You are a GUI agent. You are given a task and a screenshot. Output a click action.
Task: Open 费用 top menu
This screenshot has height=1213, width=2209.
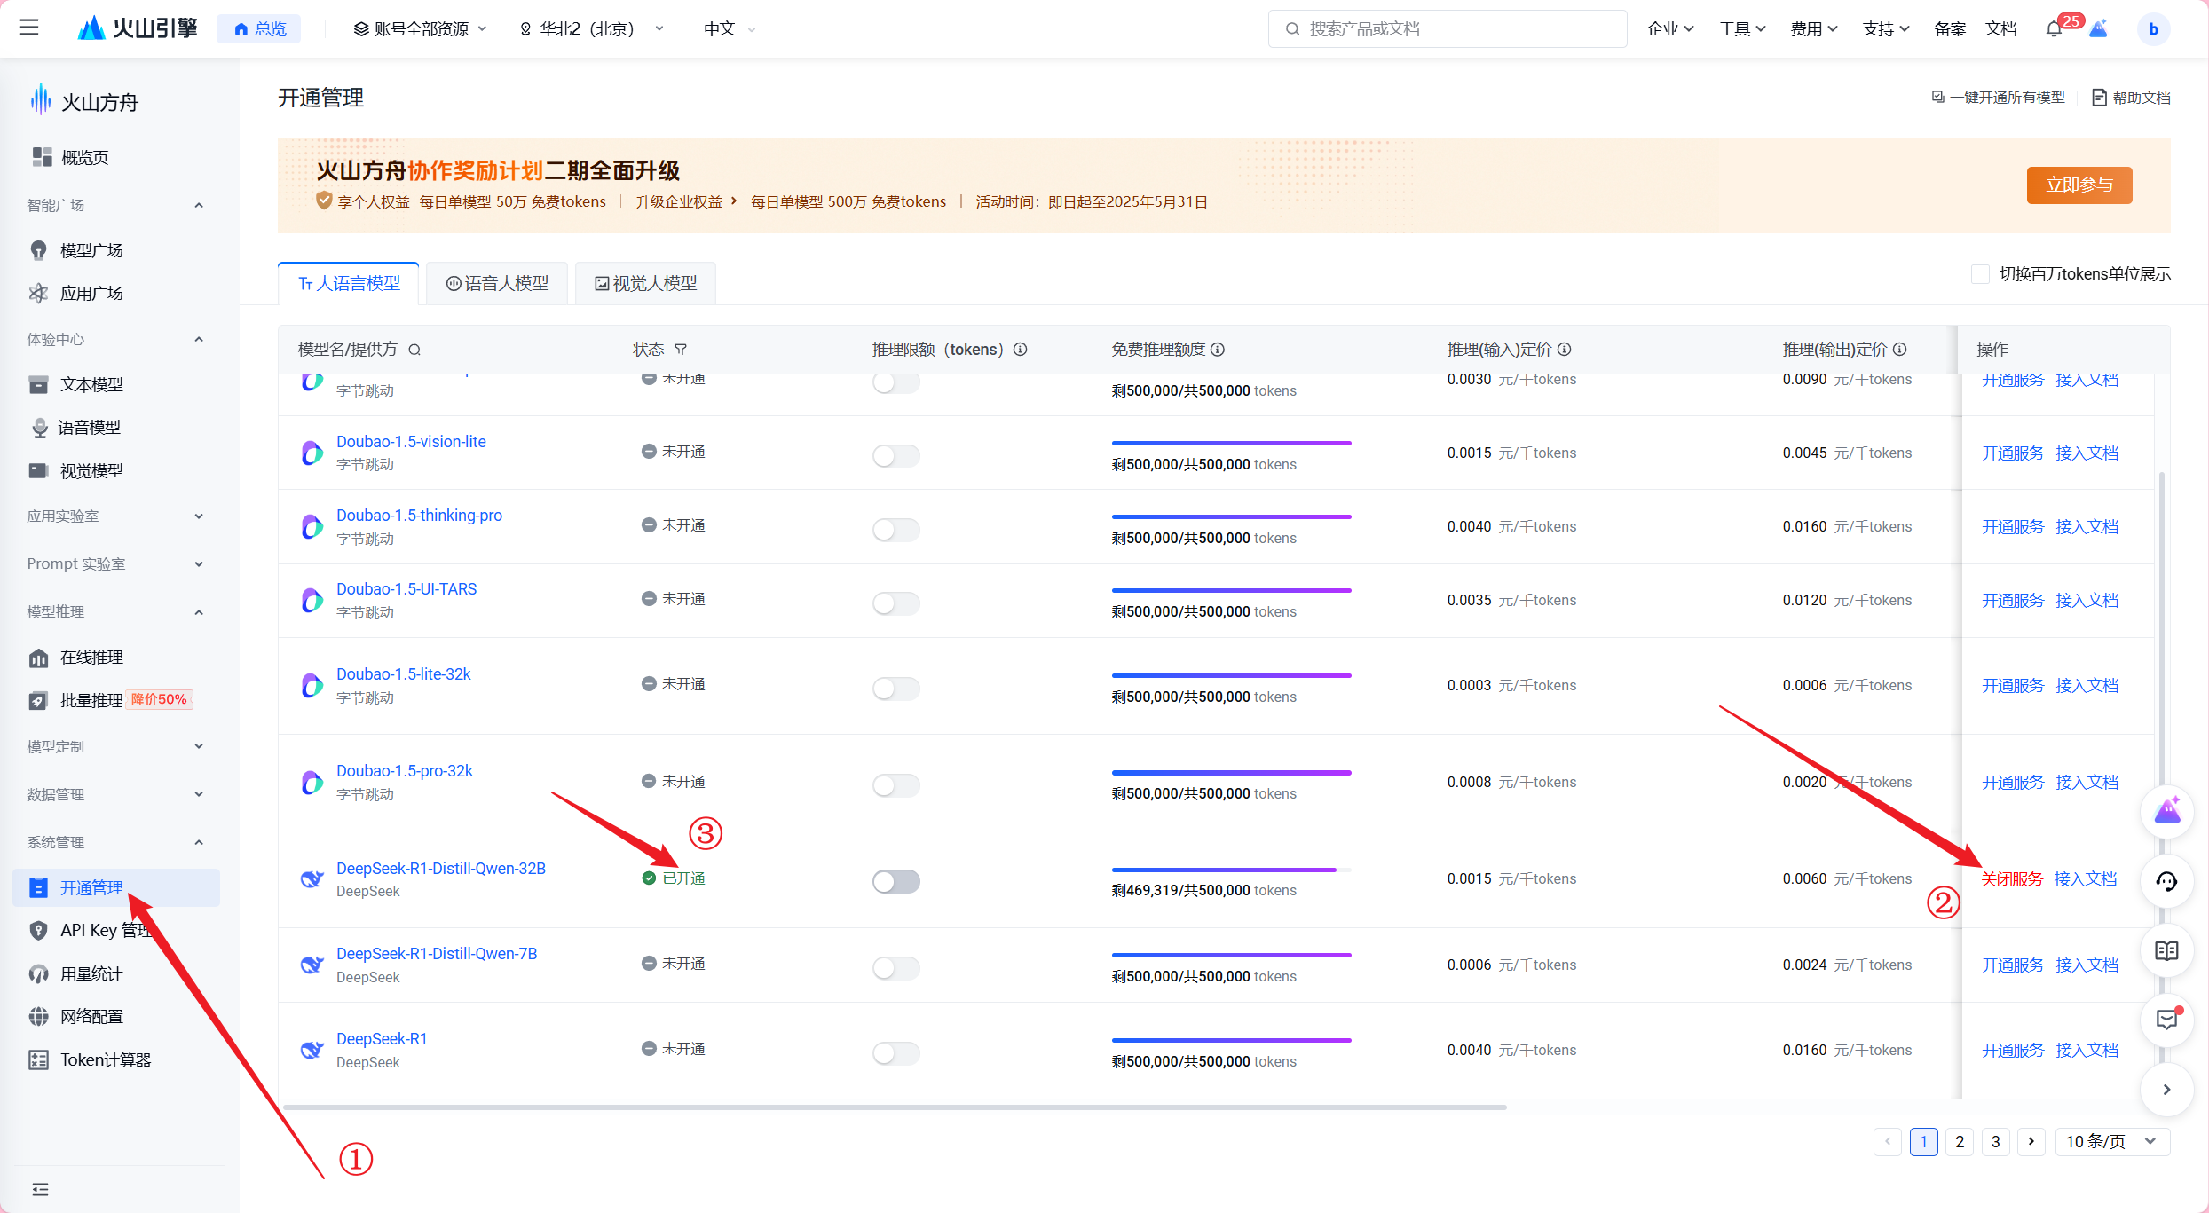click(1814, 28)
